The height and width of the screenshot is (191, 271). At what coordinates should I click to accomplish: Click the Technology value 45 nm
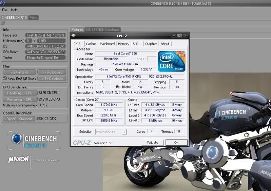tap(103, 69)
